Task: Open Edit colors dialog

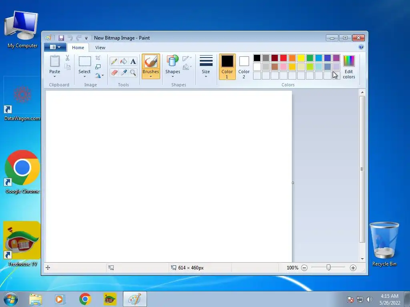Action: [x=349, y=67]
